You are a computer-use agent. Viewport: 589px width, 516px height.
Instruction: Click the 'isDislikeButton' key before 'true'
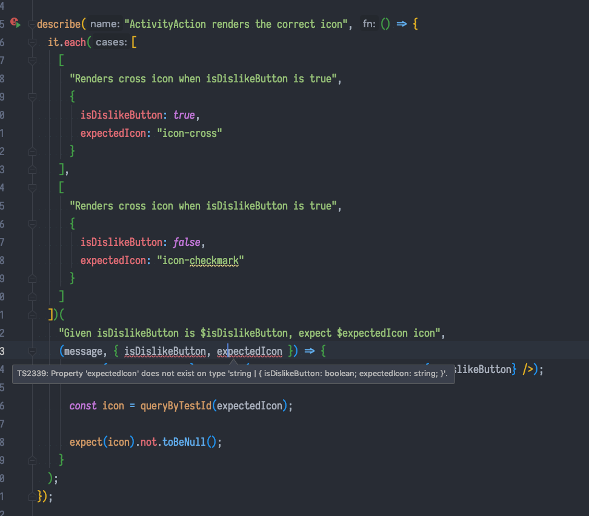121,115
